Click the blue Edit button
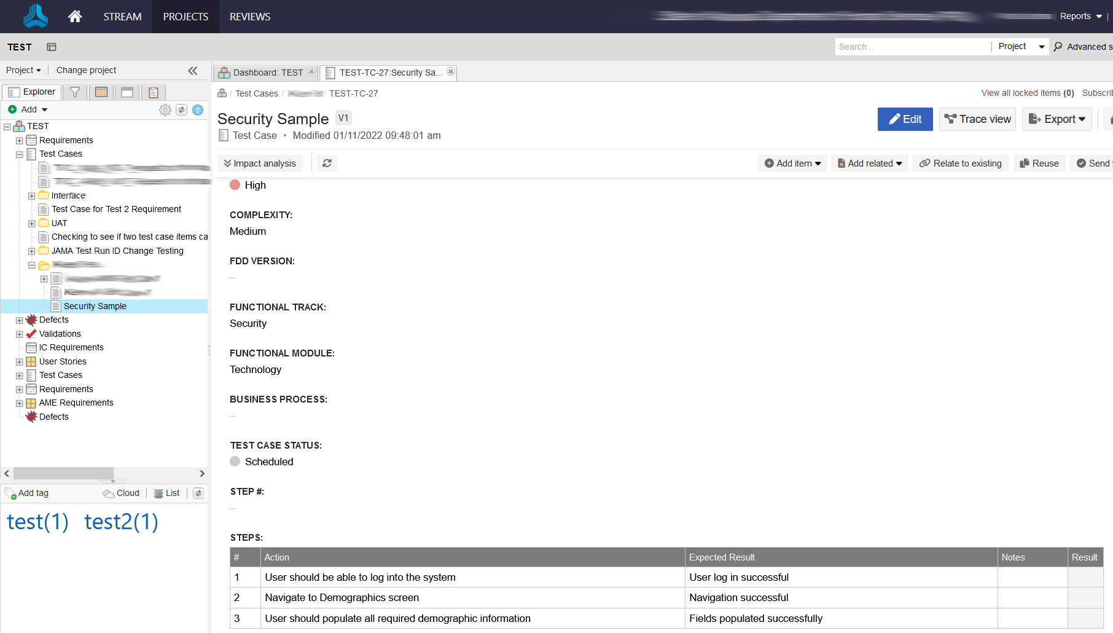The image size is (1113, 633). [x=905, y=119]
